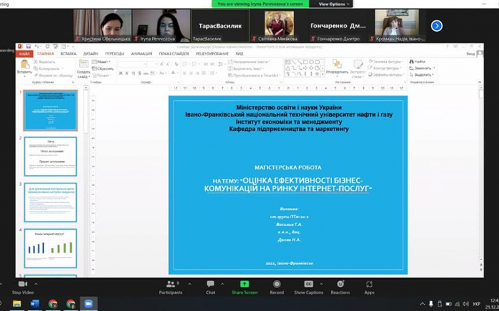
Task: Click blue arrow to show more participants
Action: [x=437, y=26]
